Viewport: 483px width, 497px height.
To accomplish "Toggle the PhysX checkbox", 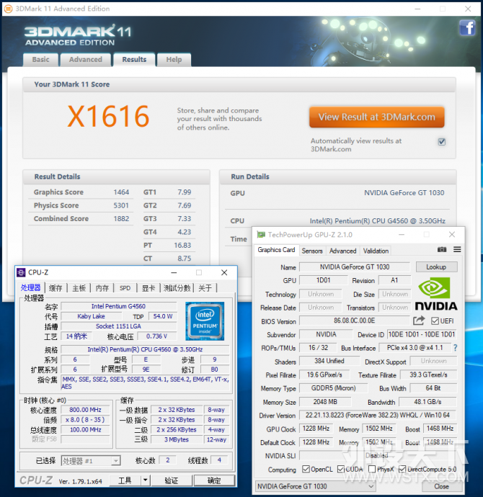I will click(372, 469).
